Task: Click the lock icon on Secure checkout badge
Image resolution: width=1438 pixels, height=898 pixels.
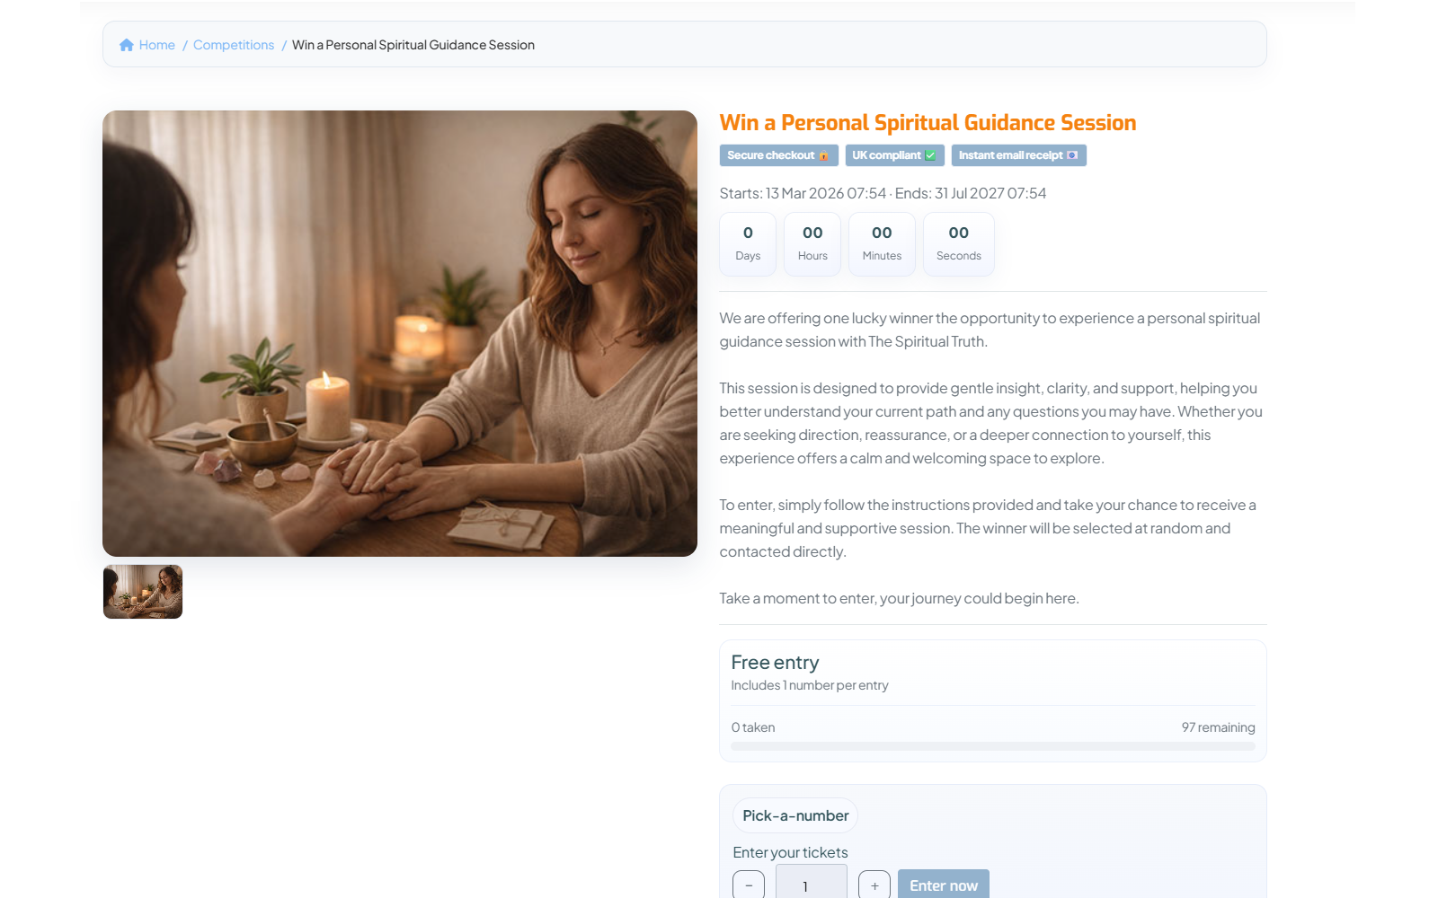Action: pyautogui.click(x=823, y=155)
